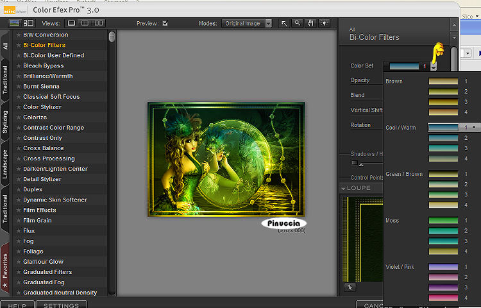Star the Glamour Glow filter
Image resolution: width=481 pixels, height=308 pixels.
point(19,261)
